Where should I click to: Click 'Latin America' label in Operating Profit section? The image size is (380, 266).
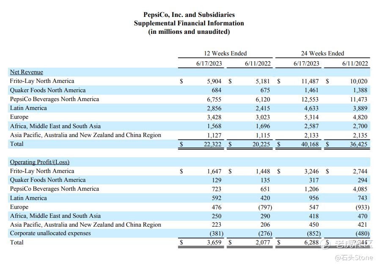pos(28,198)
